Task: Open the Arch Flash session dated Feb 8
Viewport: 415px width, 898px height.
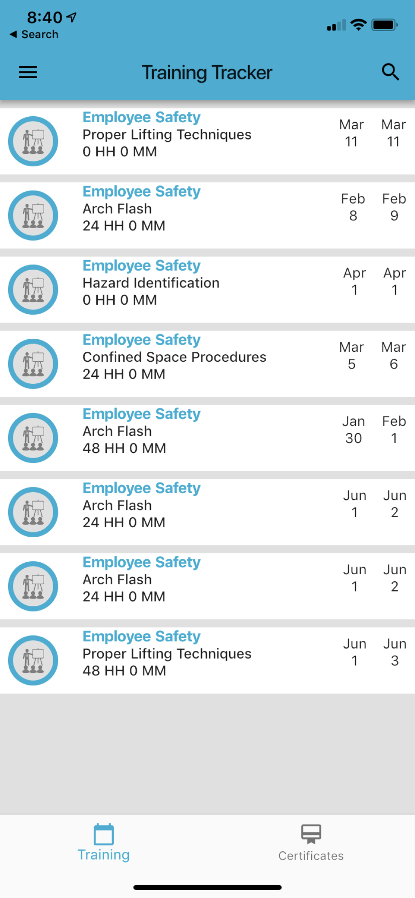Action: point(173,209)
